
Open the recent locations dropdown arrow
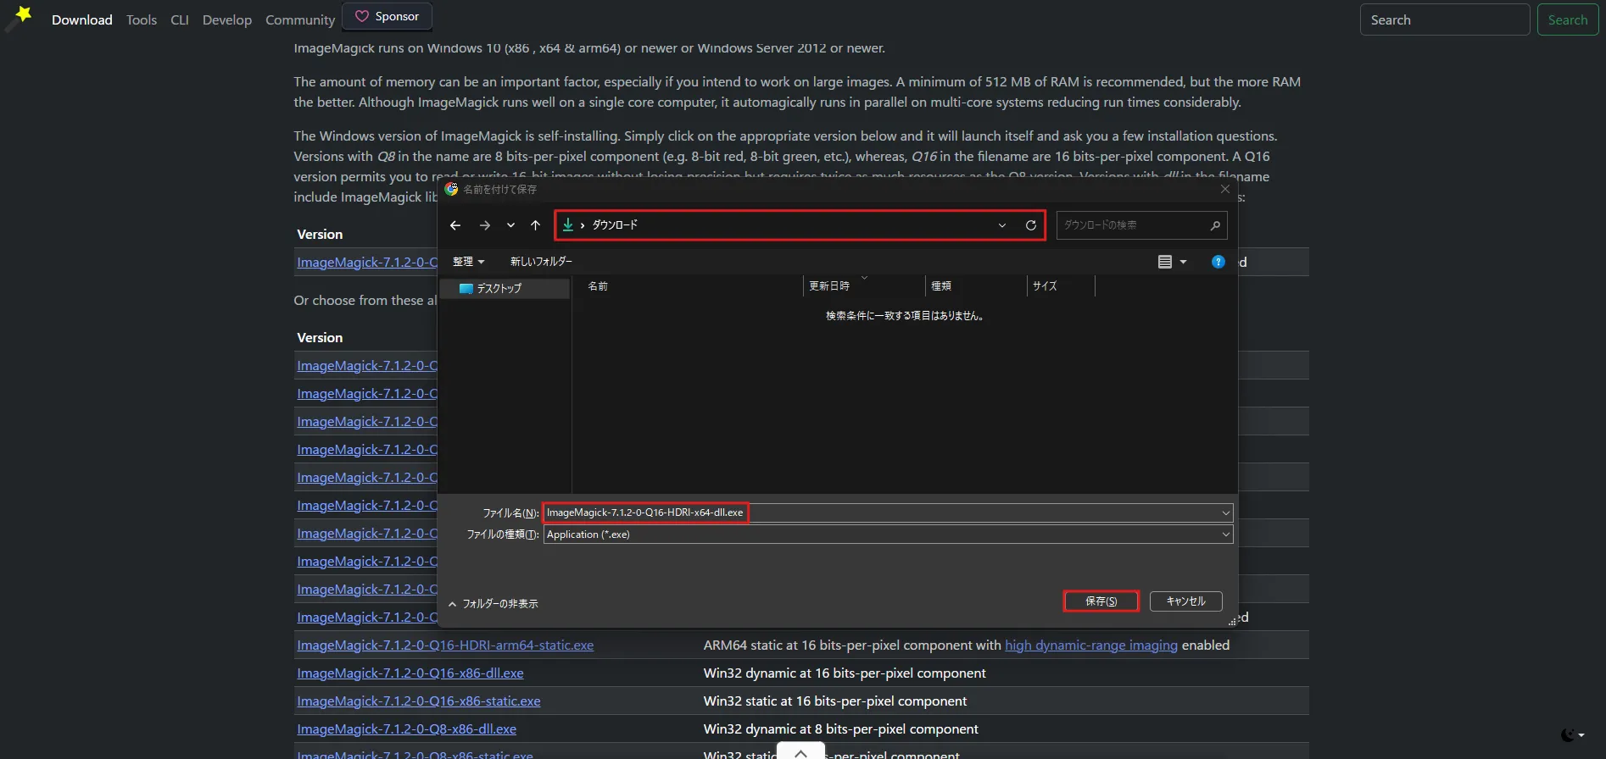pos(510,225)
